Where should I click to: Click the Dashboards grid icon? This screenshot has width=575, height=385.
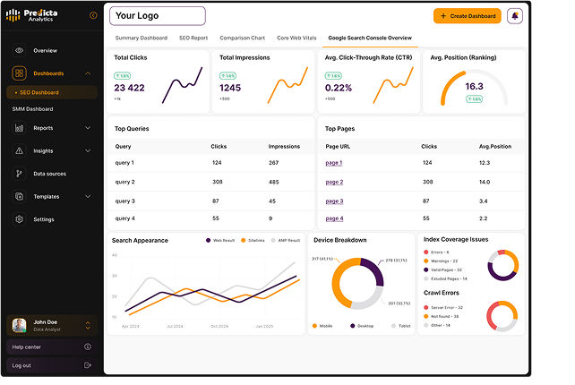click(x=20, y=73)
